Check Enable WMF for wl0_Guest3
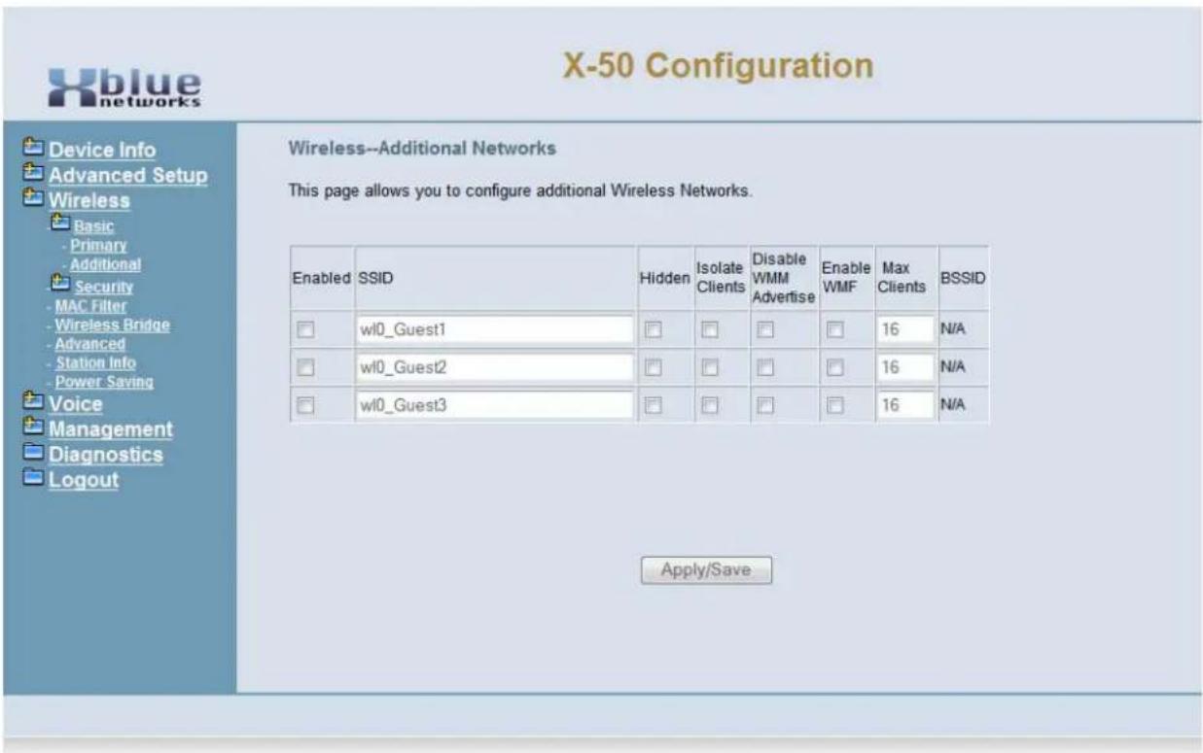The height and width of the screenshot is (753, 1203). pos(833,406)
